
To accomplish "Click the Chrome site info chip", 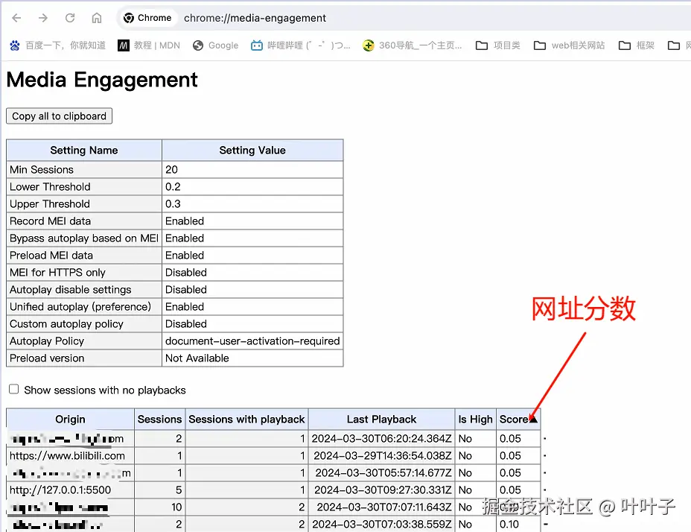I will 147,18.
